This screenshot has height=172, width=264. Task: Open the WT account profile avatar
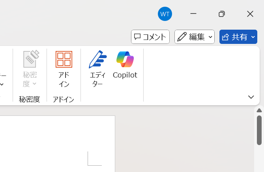tap(165, 14)
